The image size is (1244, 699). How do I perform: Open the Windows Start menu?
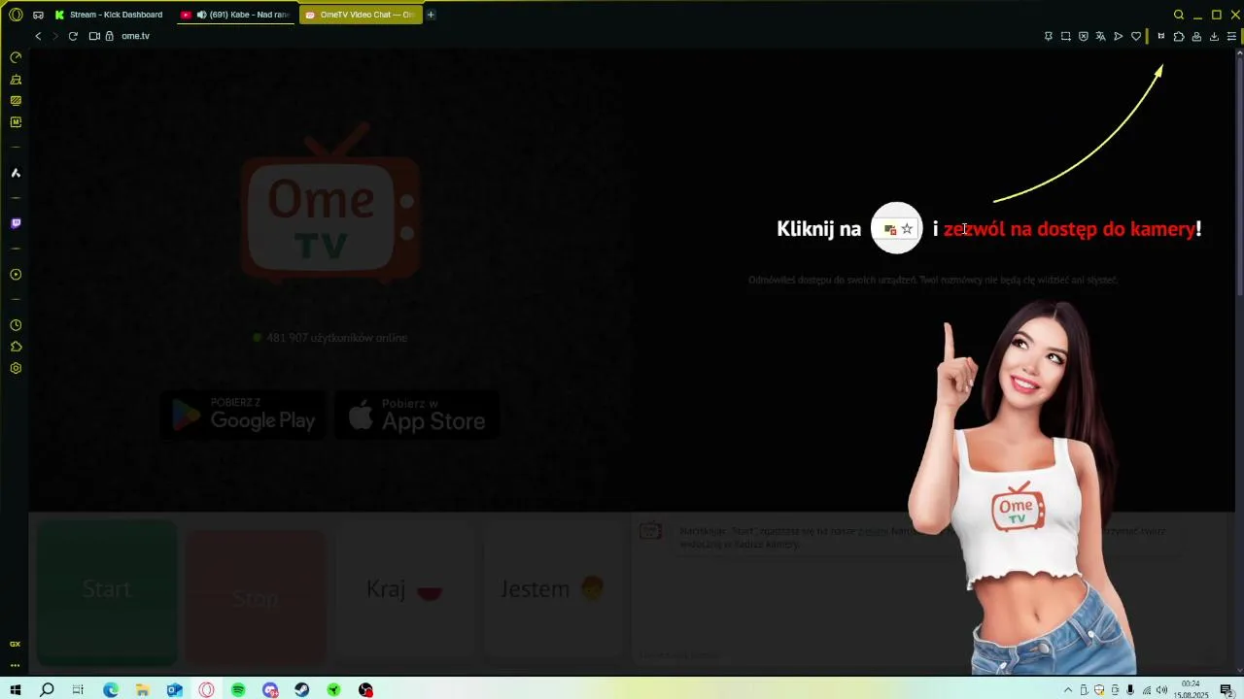16,690
